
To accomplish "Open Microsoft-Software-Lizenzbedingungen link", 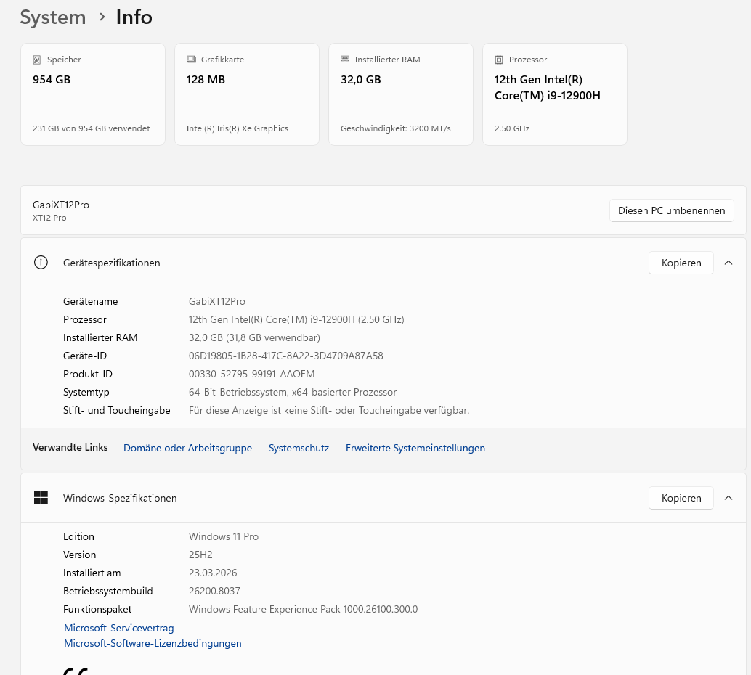I will coord(153,643).
